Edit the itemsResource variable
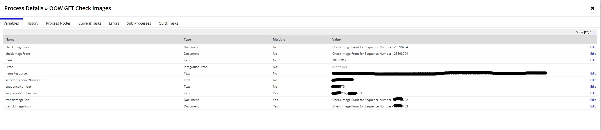The height and width of the screenshot is (130, 601). 593,73
